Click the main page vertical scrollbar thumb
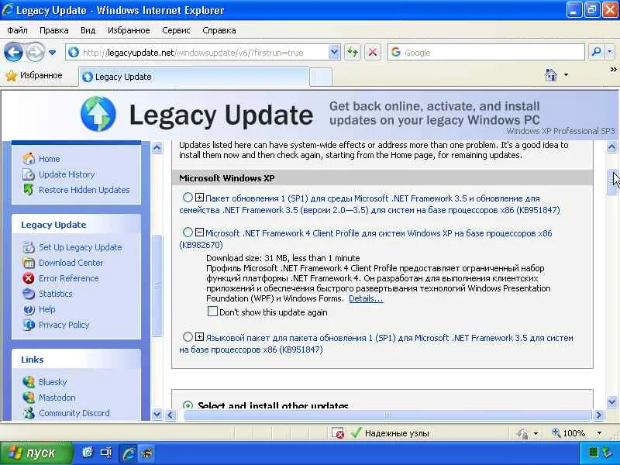 pyautogui.click(x=612, y=182)
